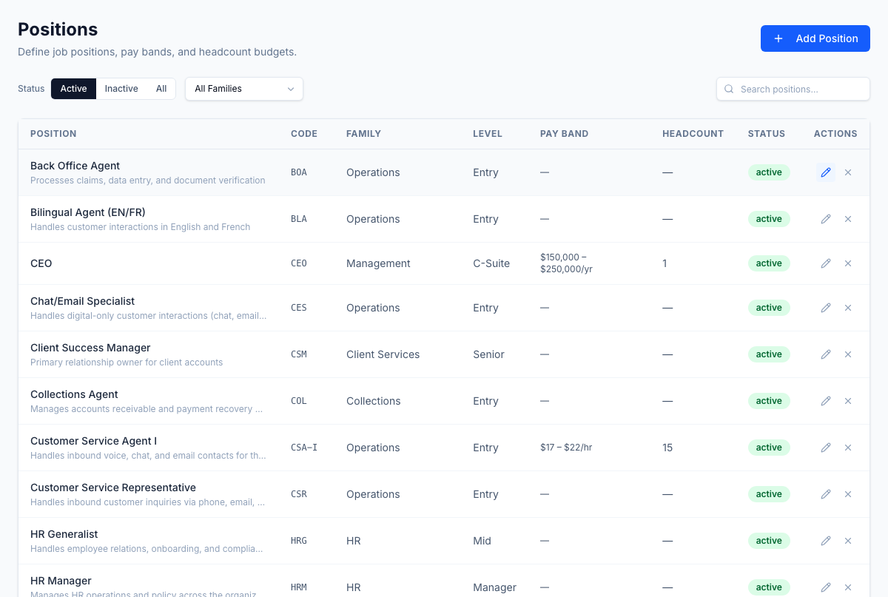
Task: Edit the Customer Service Representative position
Action: tap(826, 494)
